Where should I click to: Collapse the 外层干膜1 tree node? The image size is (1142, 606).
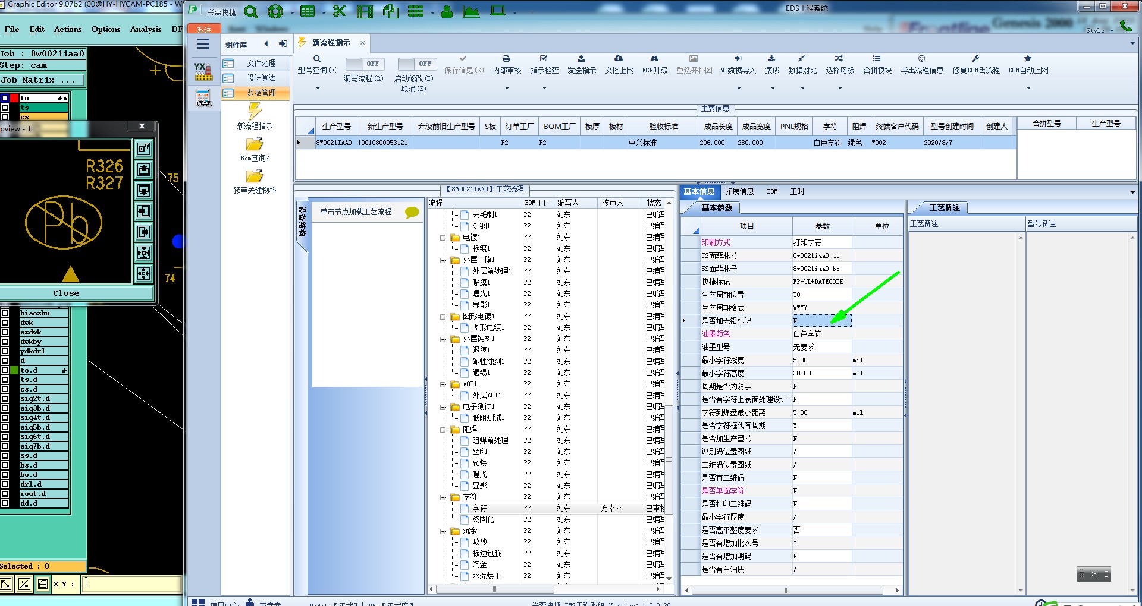pos(443,260)
